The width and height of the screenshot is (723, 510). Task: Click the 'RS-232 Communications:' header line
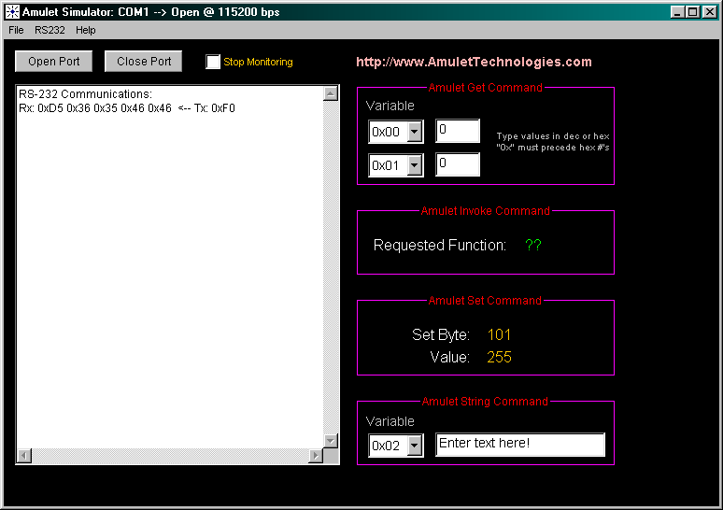(85, 94)
